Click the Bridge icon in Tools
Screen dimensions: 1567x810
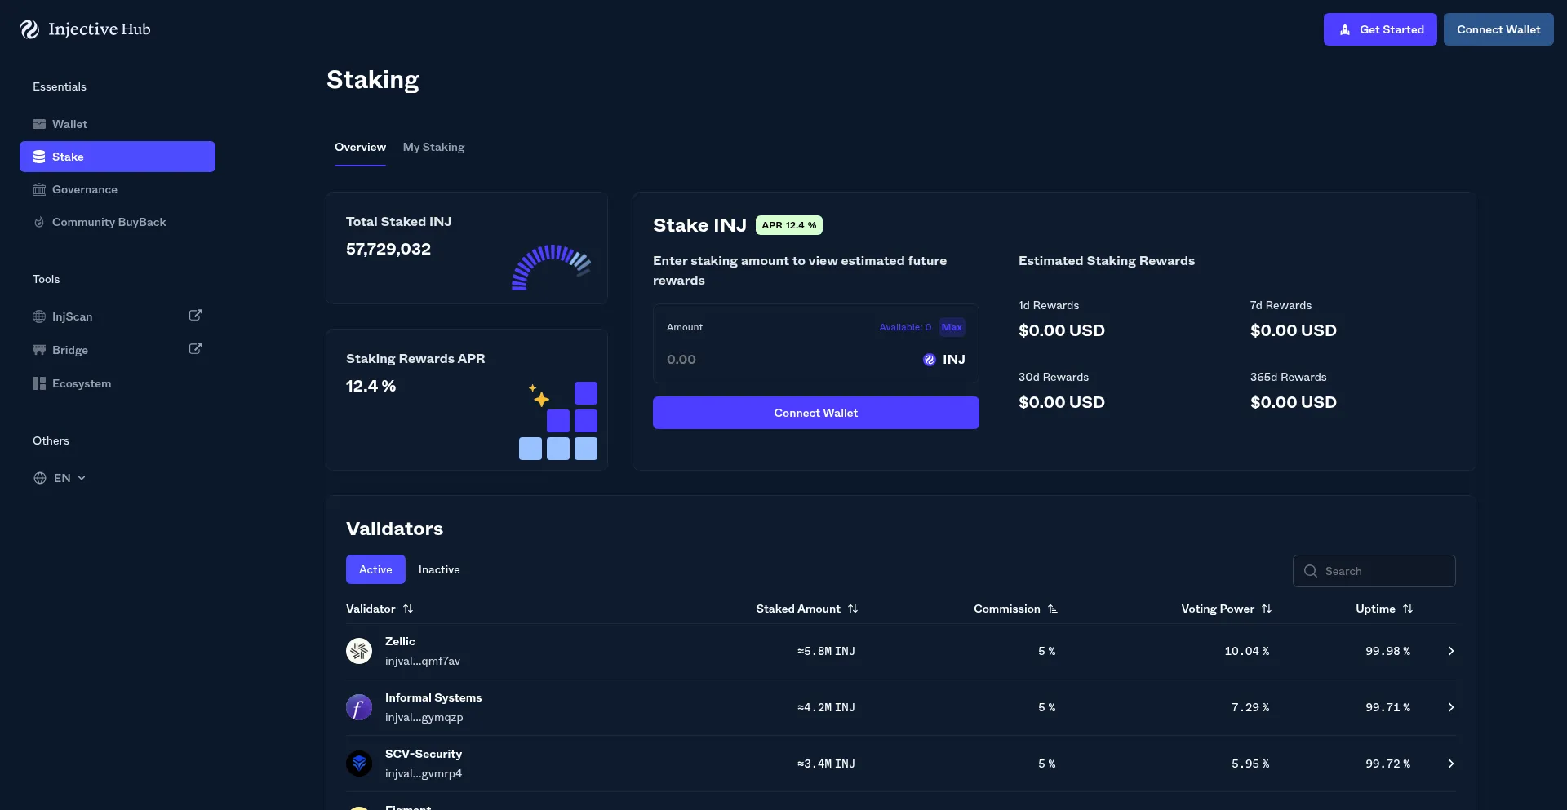tap(39, 350)
